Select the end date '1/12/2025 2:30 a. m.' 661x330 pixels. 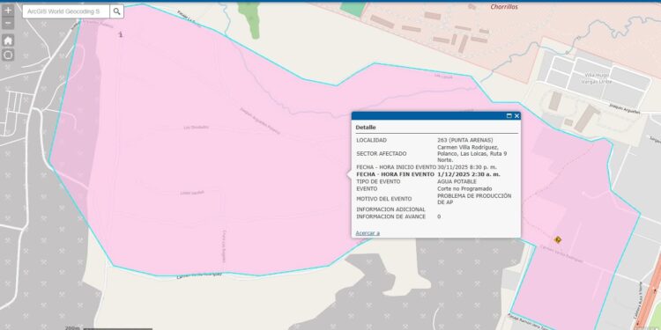coord(469,174)
